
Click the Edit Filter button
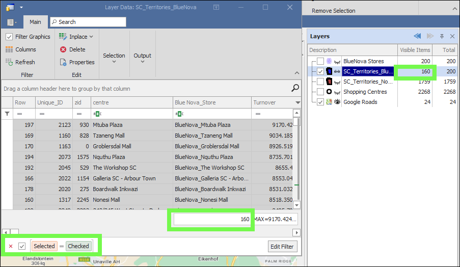(x=282, y=247)
